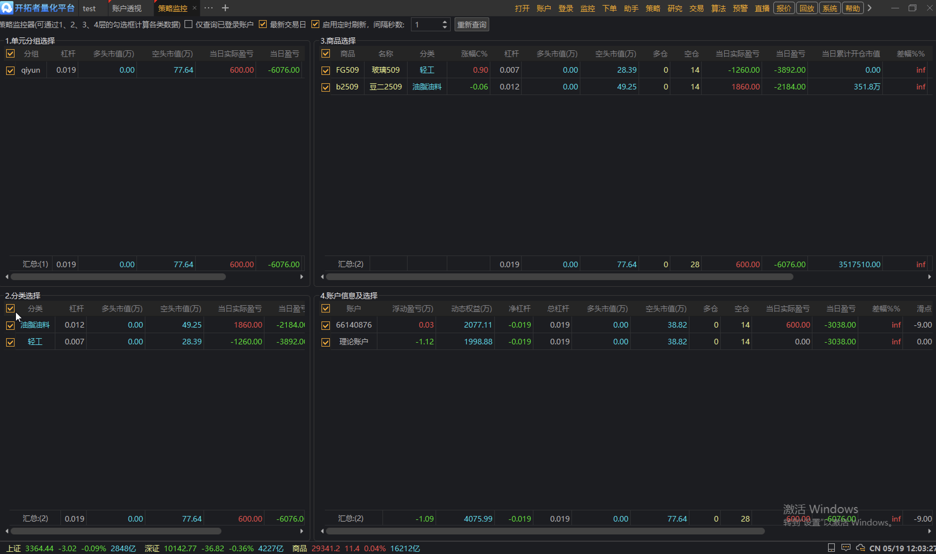936x554 pixels.
Task: Toggle select-all checkbox in 单元分组选择 header
Action: tap(10, 54)
